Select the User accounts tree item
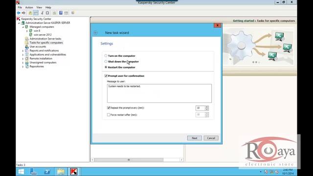 (38, 47)
